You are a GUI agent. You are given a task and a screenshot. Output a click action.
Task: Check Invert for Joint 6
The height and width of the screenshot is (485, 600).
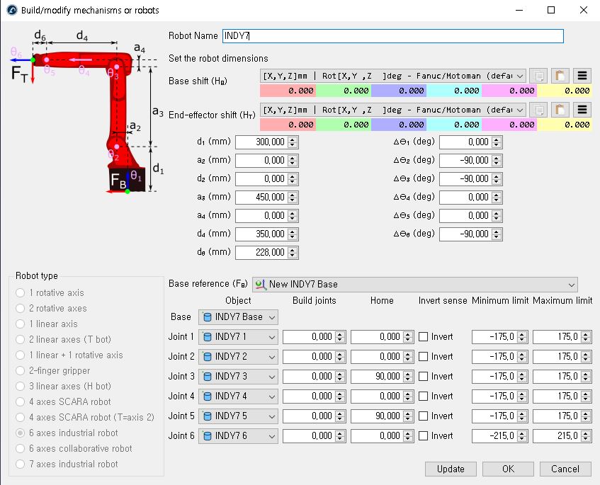424,436
